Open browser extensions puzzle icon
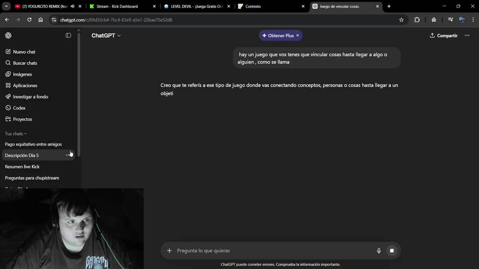Screen dimensions: 479x269 417,20
